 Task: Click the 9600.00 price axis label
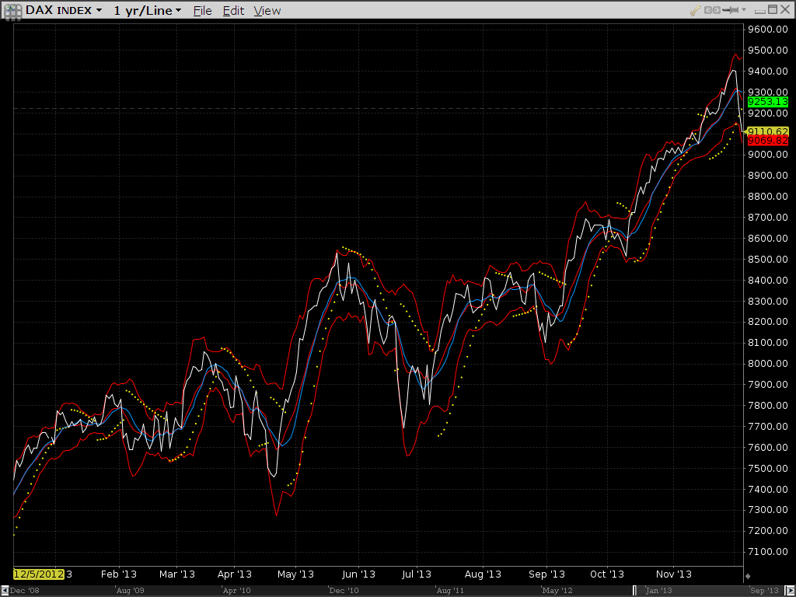767,30
